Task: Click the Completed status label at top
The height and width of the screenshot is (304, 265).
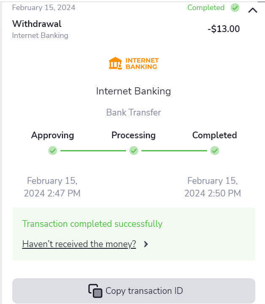Action: click(x=206, y=8)
